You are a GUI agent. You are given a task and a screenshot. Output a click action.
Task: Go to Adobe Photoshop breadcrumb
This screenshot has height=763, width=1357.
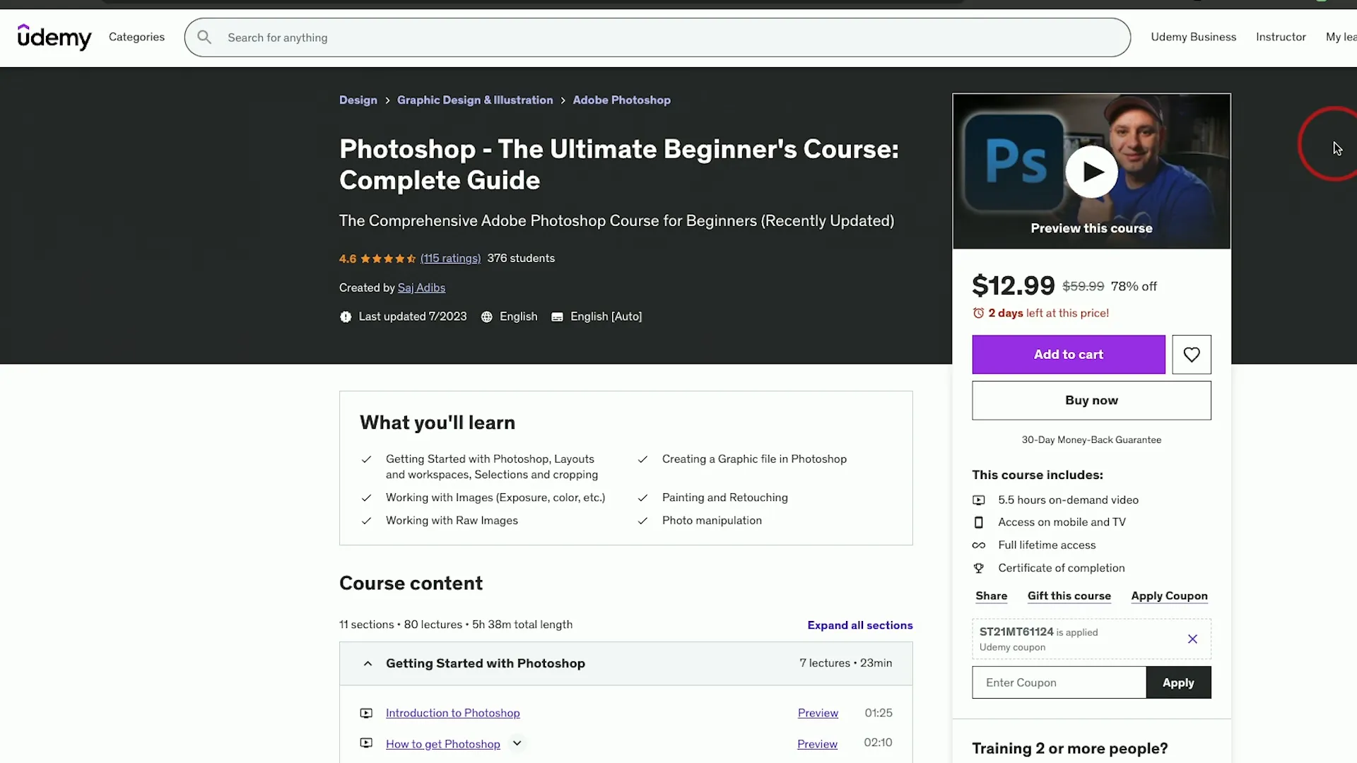point(621,100)
